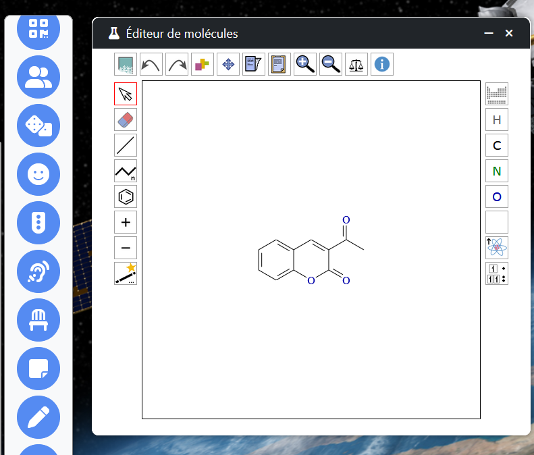Undo the last action with curved arrow

click(x=151, y=64)
